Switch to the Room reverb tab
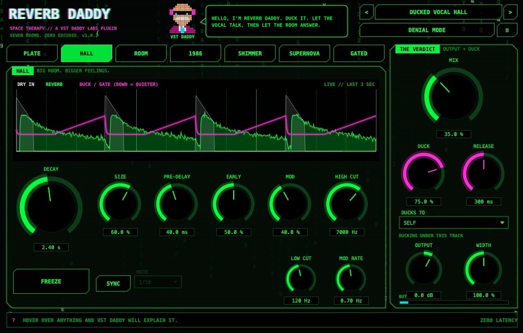 coord(141,53)
